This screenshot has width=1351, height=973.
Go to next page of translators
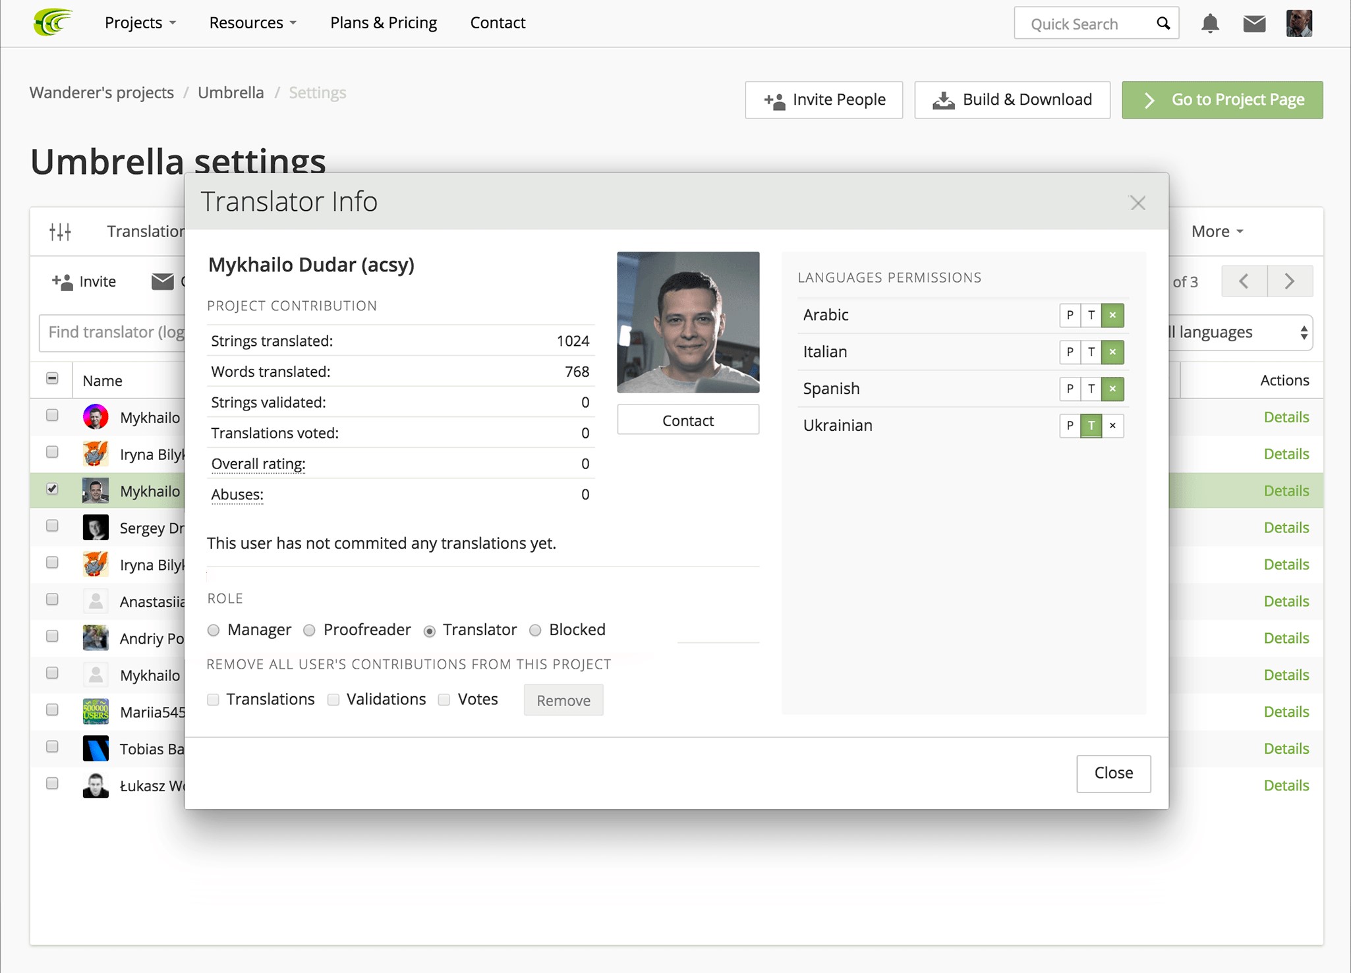(x=1290, y=282)
